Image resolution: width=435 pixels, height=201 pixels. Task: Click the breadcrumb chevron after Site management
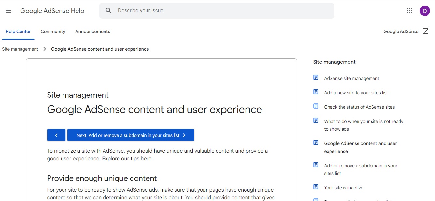pyautogui.click(x=45, y=49)
